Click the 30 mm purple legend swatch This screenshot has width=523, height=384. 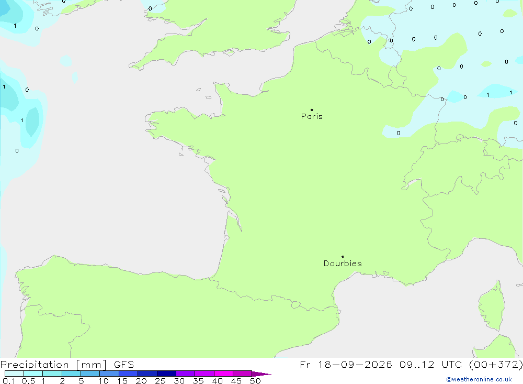(x=185, y=374)
